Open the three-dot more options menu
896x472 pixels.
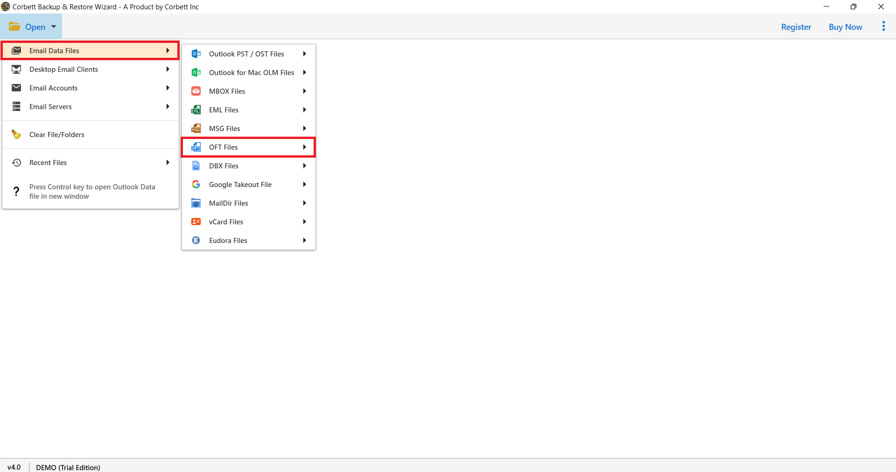click(883, 26)
